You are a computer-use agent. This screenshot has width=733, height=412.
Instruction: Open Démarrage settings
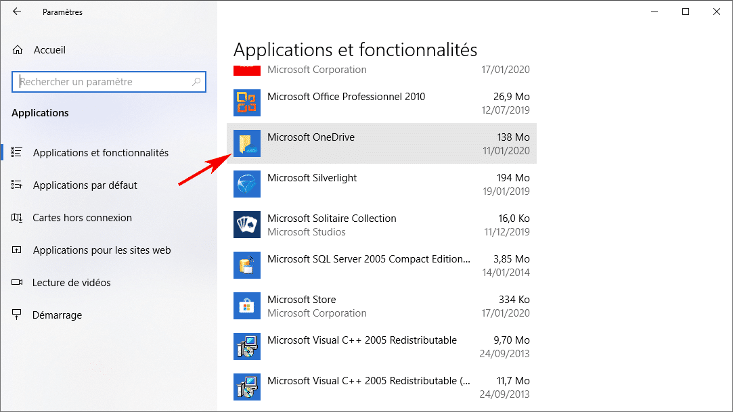pos(57,315)
